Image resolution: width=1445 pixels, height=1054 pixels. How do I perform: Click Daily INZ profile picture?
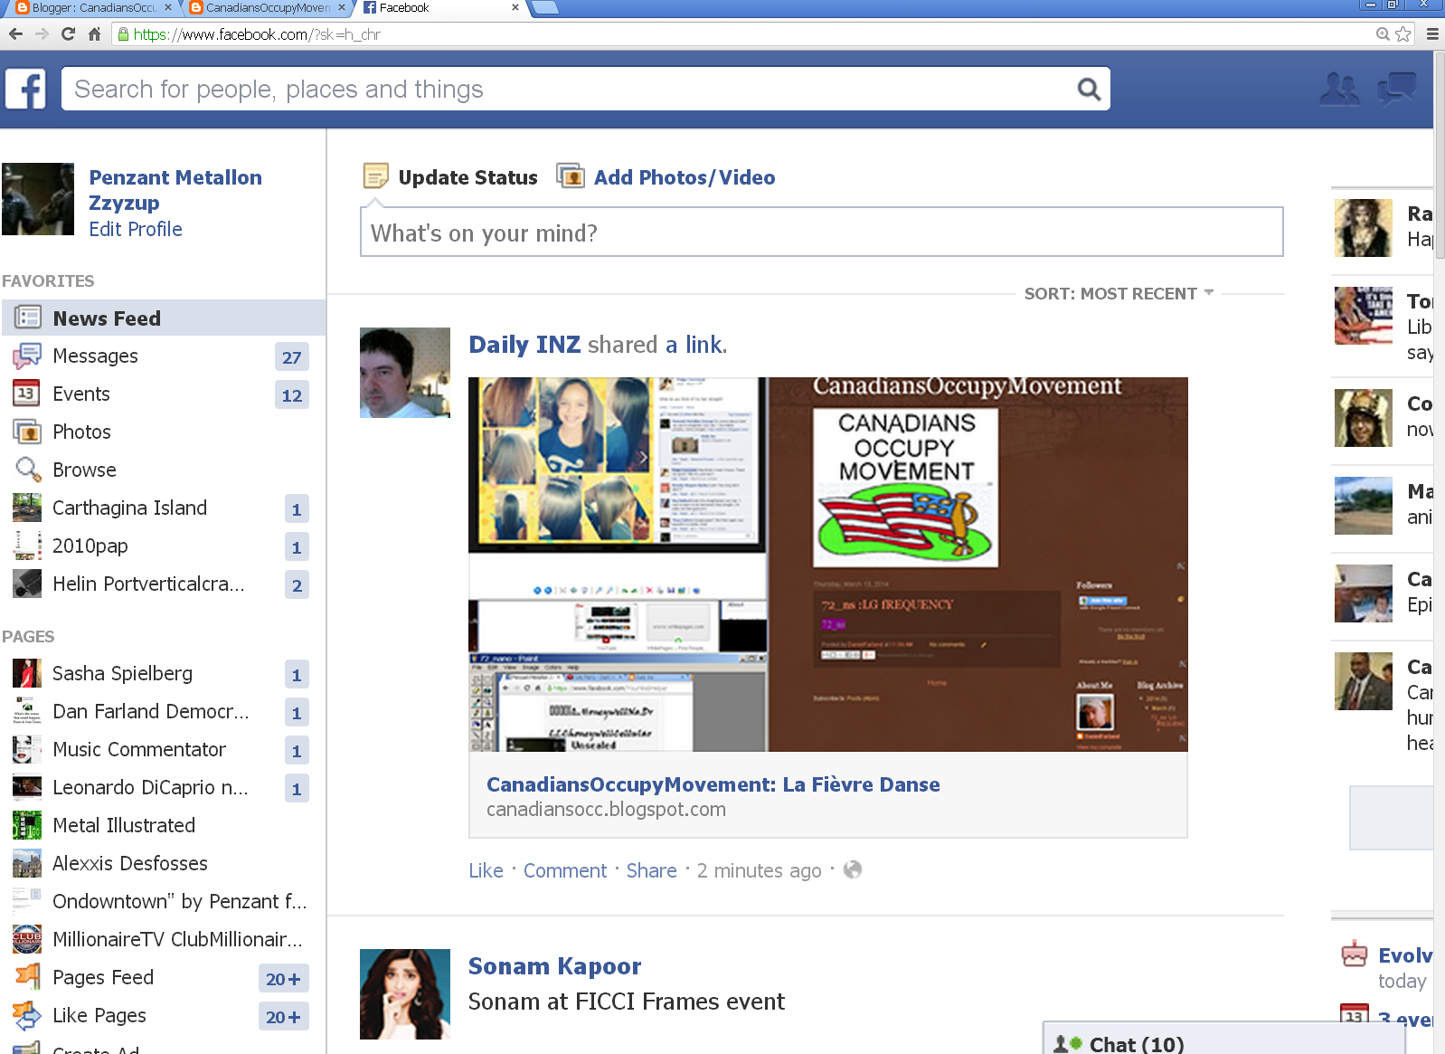click(x=405, y=373)
